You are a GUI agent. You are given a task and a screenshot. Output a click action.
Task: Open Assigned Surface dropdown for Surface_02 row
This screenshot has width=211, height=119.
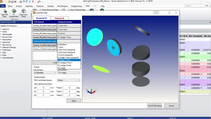(69, 26)
